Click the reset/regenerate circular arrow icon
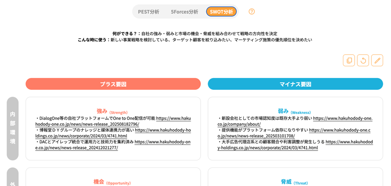391x186 pixels. pos(363,60)
